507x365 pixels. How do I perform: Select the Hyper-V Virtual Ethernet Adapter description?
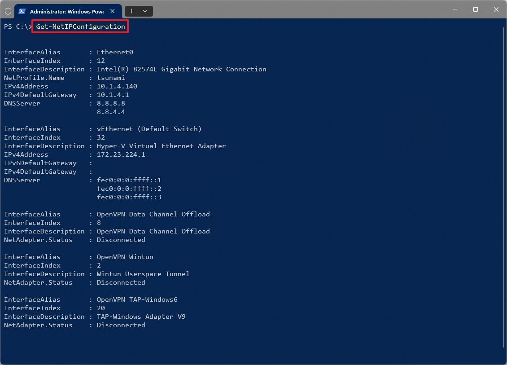tap(162, 145)
